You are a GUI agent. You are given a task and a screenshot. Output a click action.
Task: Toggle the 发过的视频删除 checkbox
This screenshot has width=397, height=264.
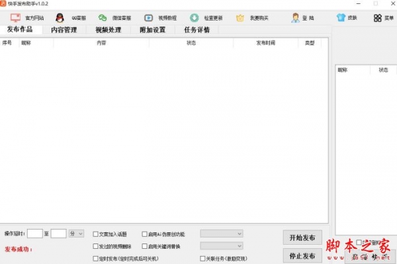click(95, 246)
